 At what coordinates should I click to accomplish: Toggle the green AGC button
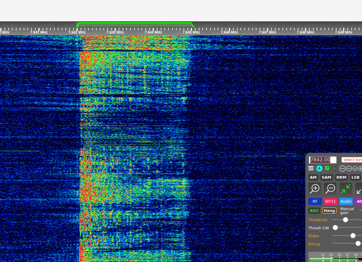click(x=314, y=211)
